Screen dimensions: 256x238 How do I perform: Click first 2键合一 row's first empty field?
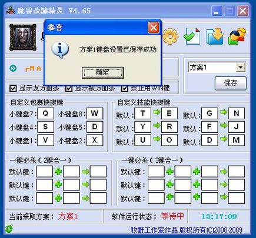click(45, 172)
